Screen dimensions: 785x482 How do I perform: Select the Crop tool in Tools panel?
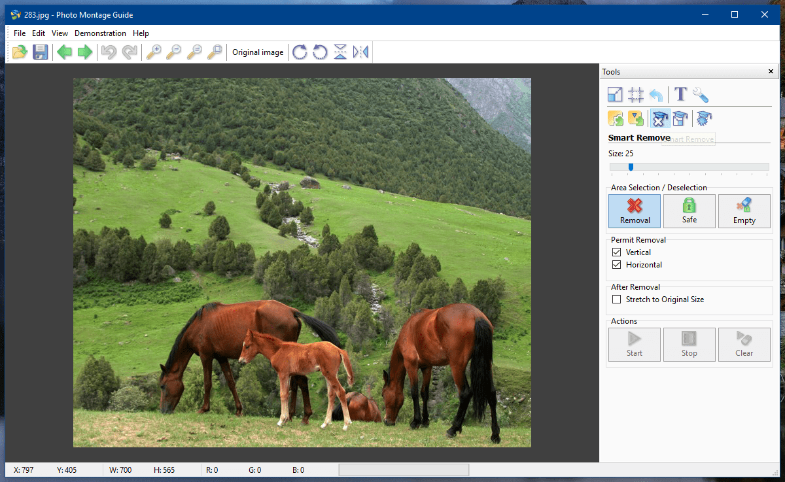[x=635, y=95]
